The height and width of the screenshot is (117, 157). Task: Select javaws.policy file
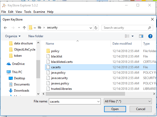tap(60, 83)
